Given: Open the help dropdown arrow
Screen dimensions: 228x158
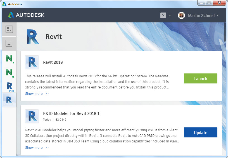Looking at the screenshot, I should pos(170,15).
